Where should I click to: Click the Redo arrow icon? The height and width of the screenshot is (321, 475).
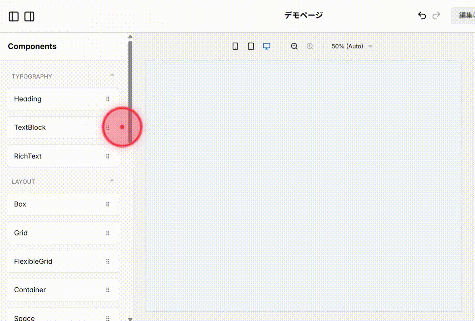[436, 15]
